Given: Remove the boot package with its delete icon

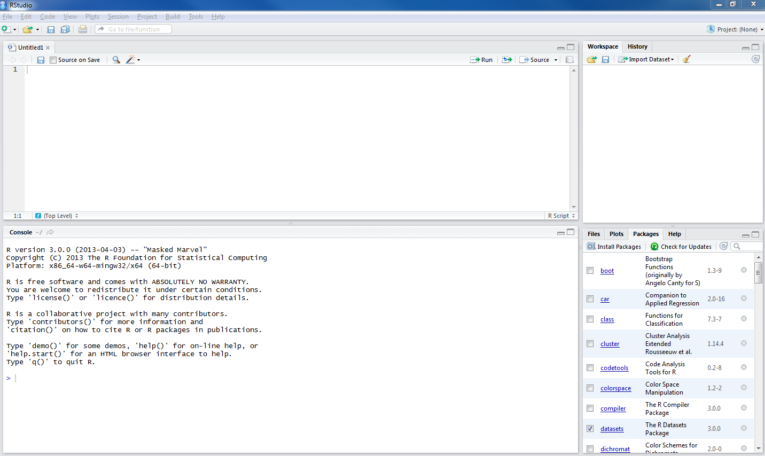Looking at the screenshot, I should tap(744, 270).
